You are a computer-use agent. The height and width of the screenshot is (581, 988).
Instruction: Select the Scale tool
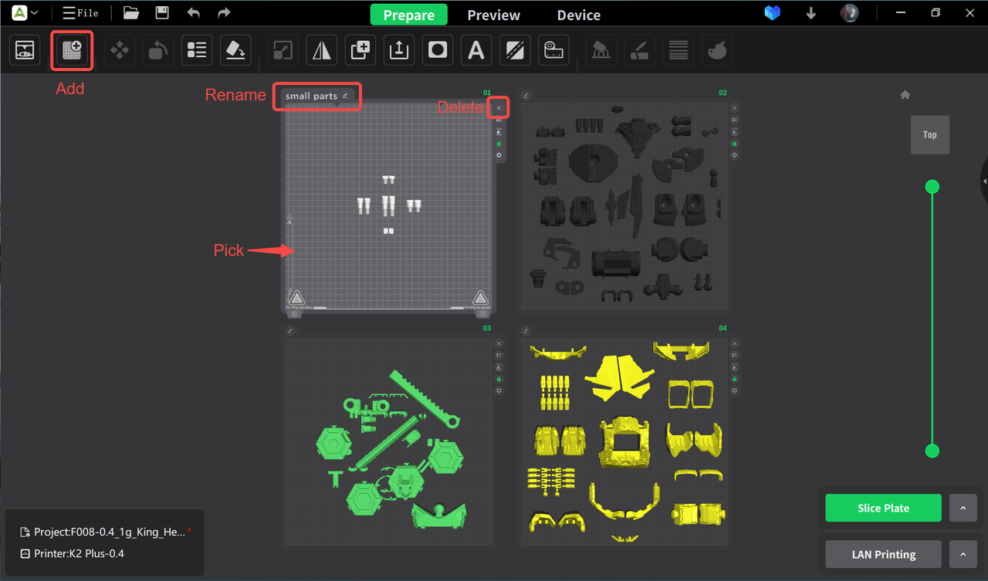point(283,50)
